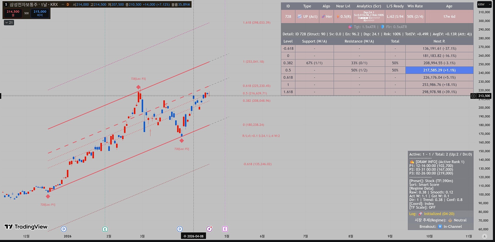Click the plus icon beside 213,500 price
The height and width of the screenshot is (242, 495).
pos(473,96)
